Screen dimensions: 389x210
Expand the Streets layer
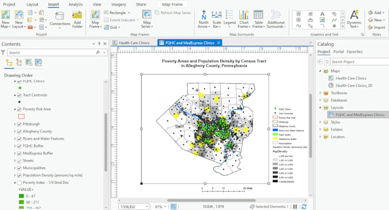(x=15, y=161)
